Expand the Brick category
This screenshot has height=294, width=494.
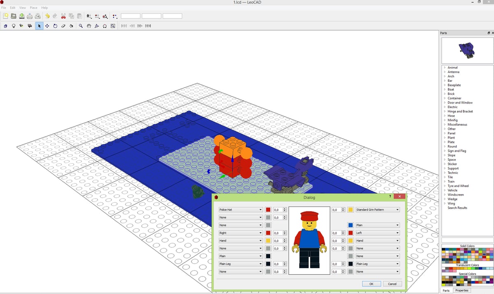(445, 94)
